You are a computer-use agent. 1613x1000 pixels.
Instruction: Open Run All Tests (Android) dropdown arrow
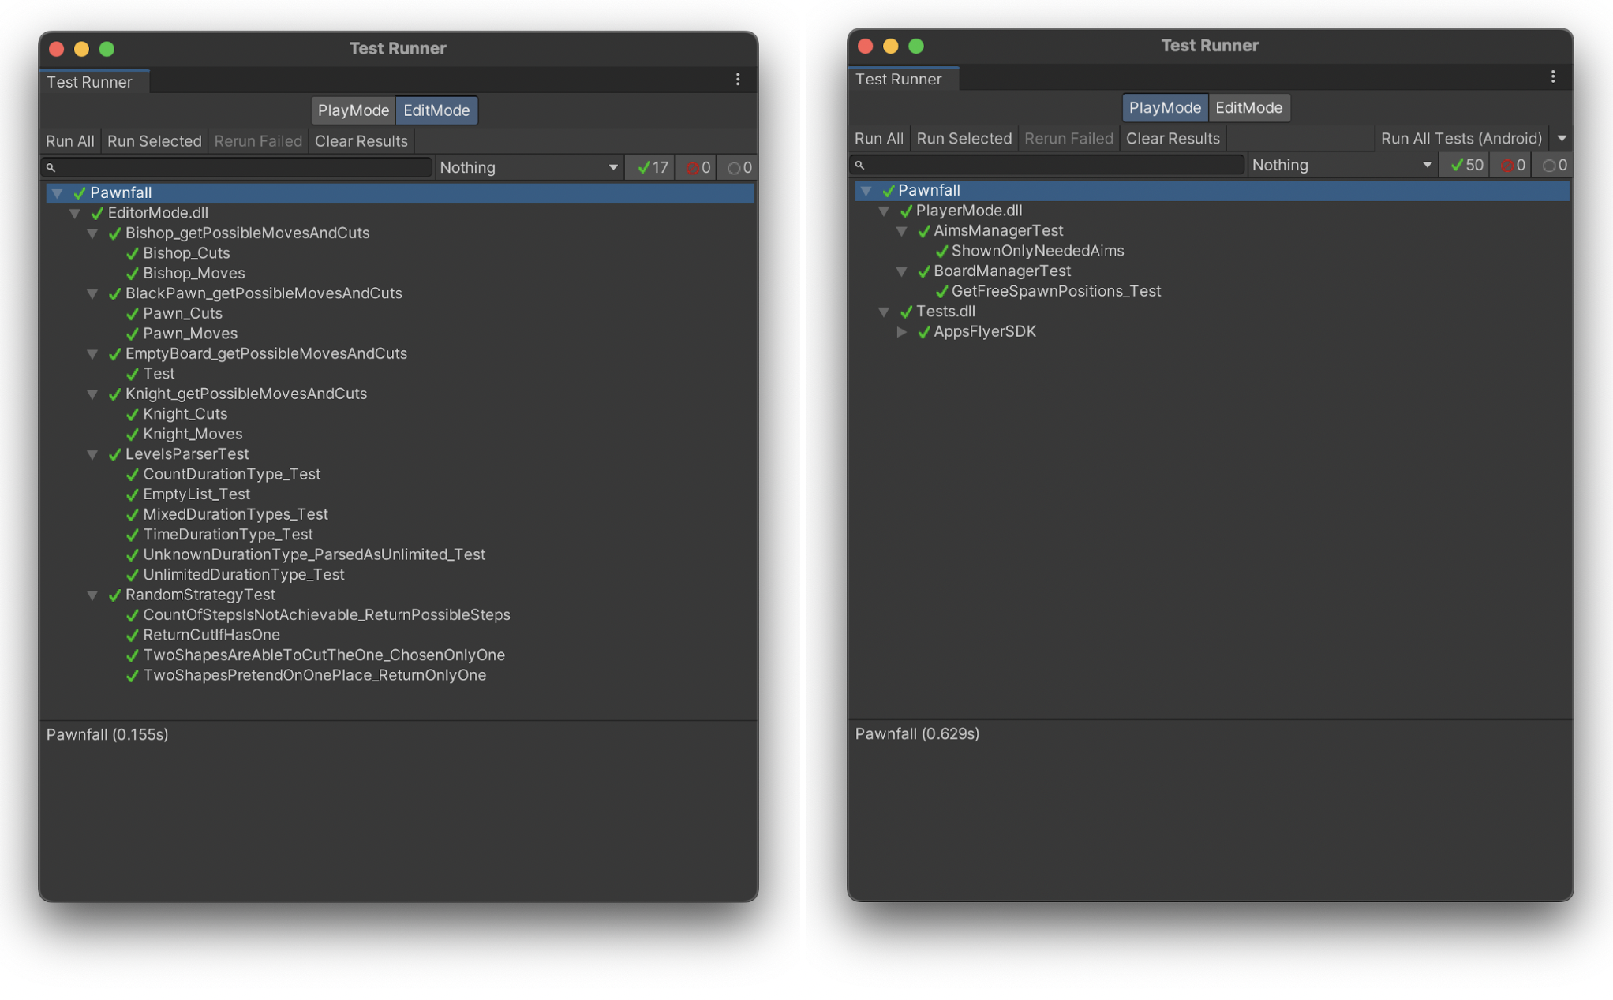click(1561, 139)
